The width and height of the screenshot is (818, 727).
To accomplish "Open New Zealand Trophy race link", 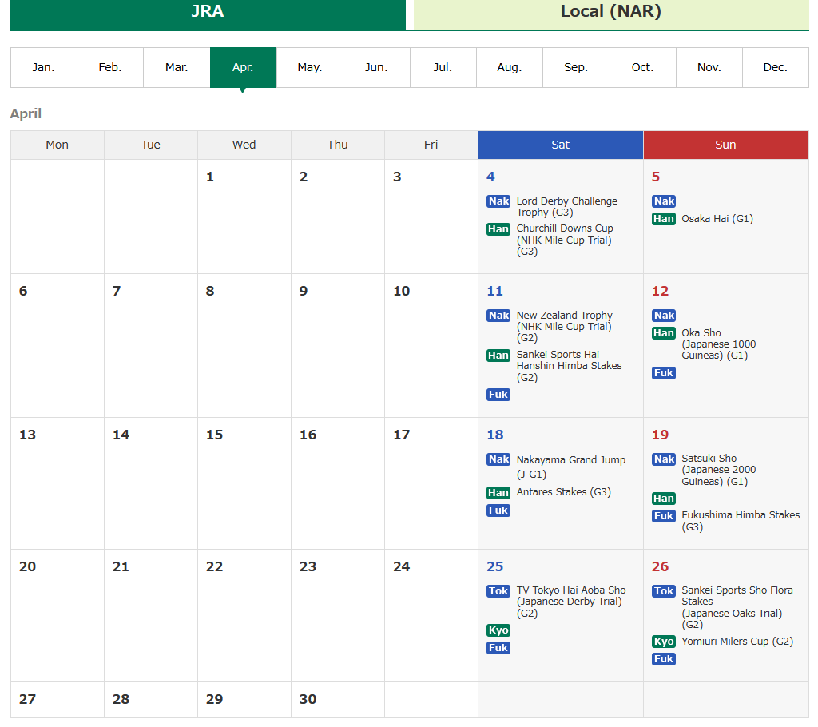I will 565,327.
